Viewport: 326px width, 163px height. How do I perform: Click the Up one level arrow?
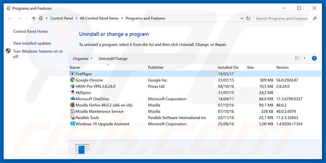coord(34,19)
